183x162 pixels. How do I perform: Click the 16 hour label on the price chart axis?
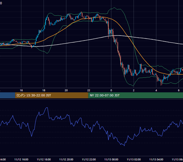(21, 90)
